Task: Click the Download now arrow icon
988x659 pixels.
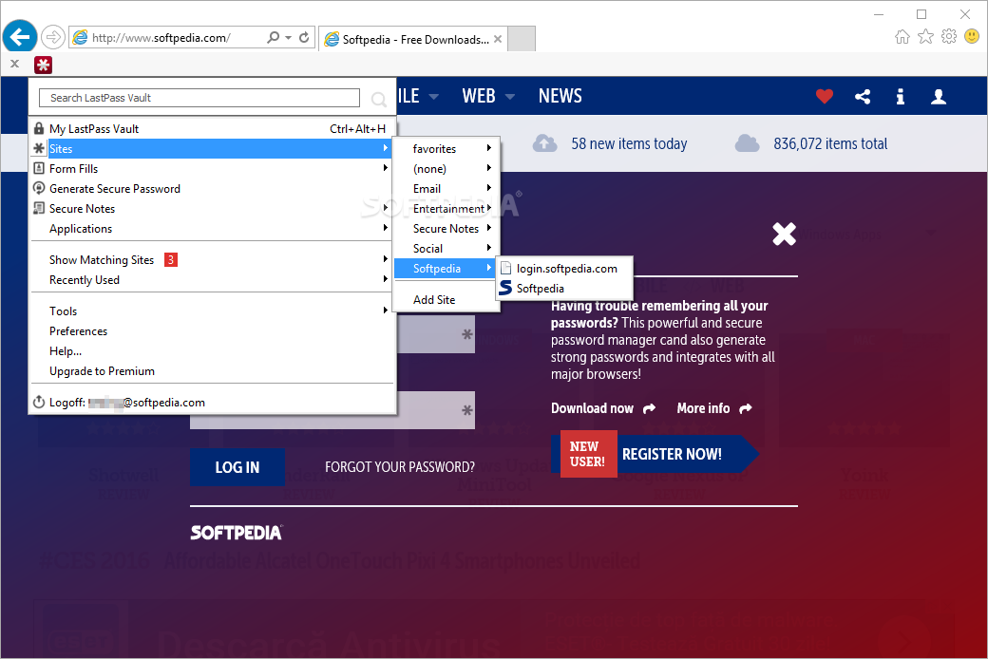Action: pos(649,409)
